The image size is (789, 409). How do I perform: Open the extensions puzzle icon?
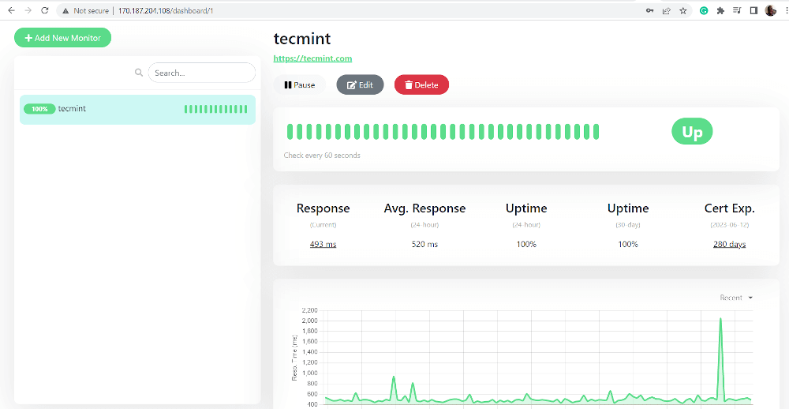click(720, 10)
